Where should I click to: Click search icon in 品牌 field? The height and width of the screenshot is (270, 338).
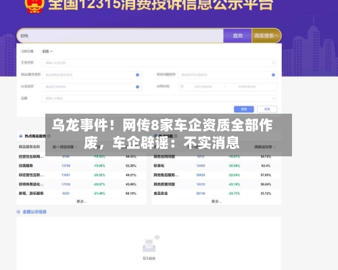tap(273, 98)
